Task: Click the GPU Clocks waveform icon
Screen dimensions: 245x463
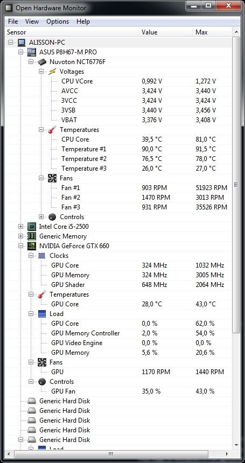Action: [x=42, y=256]
